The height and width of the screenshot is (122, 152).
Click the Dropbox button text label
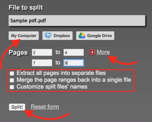(x=62, y=36)
